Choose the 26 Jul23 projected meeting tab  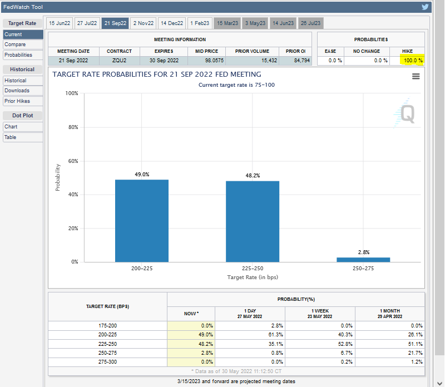(311, 23)
